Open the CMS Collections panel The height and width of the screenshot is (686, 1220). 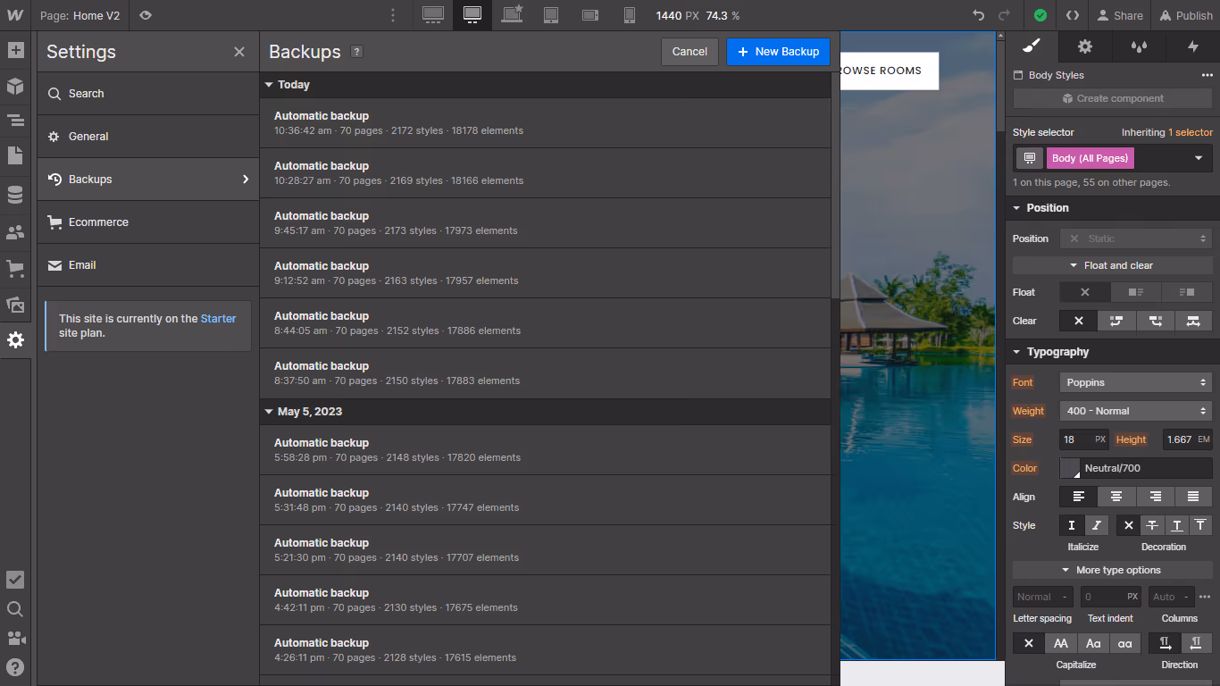[x=15, y=195]
